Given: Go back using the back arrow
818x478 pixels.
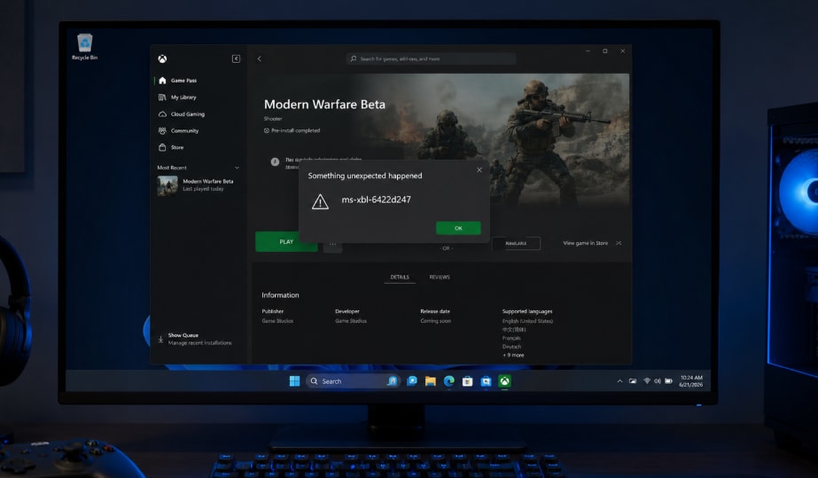Looking at the screenshot, I should point(260,59).
